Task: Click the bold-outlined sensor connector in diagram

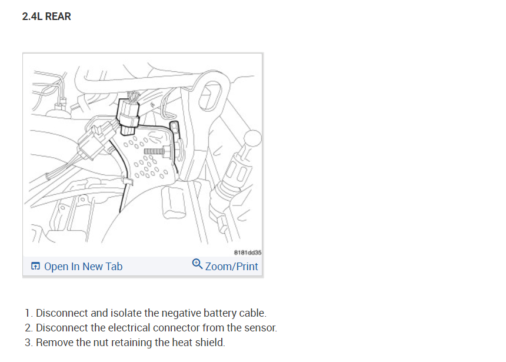Action: click(128, 114)
